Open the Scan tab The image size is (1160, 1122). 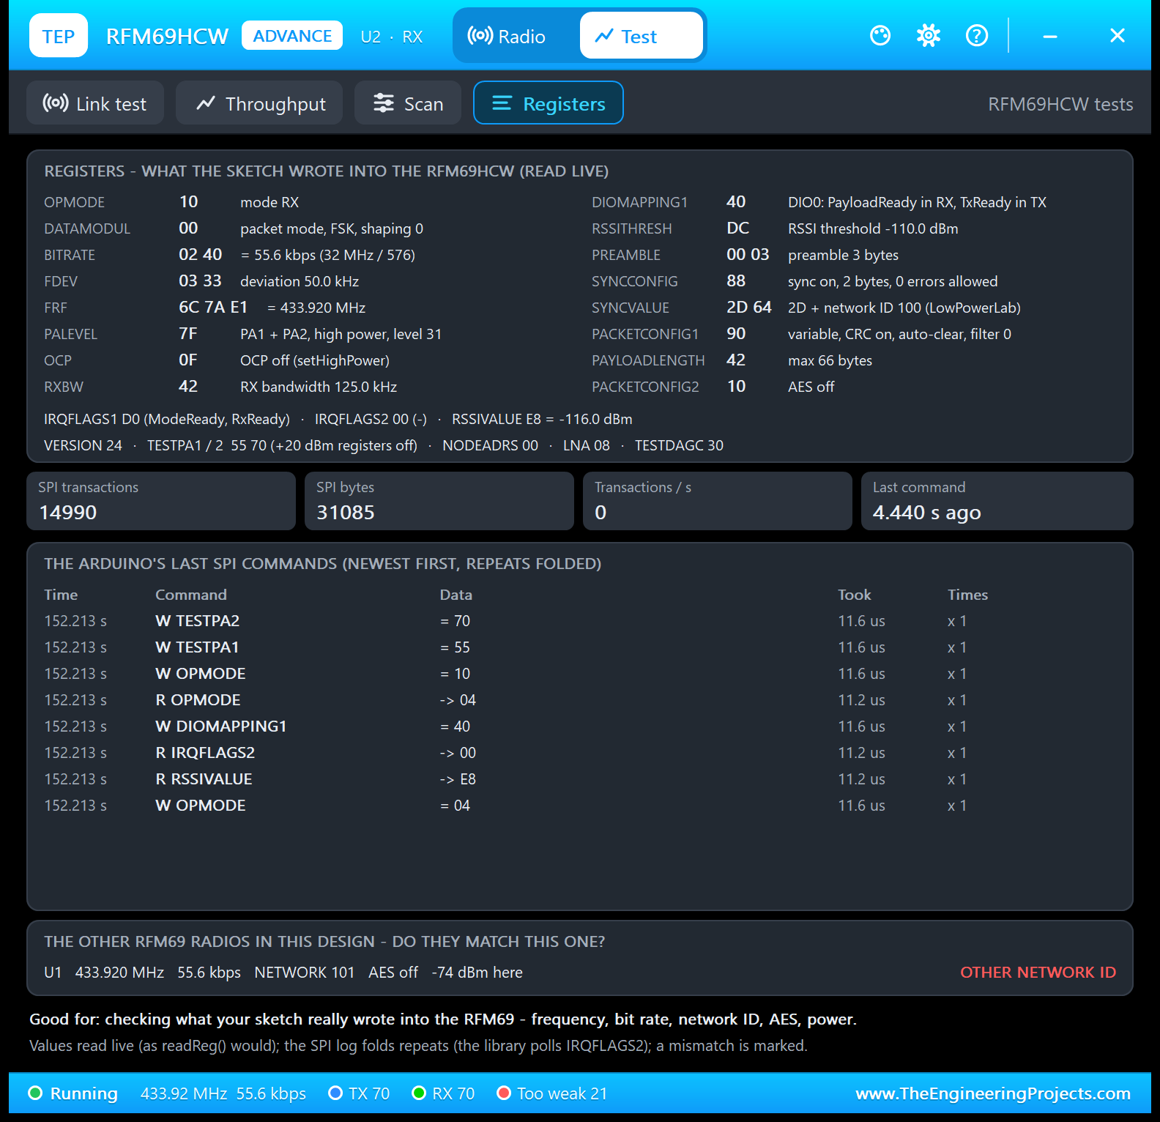click(x=408, y=103)
